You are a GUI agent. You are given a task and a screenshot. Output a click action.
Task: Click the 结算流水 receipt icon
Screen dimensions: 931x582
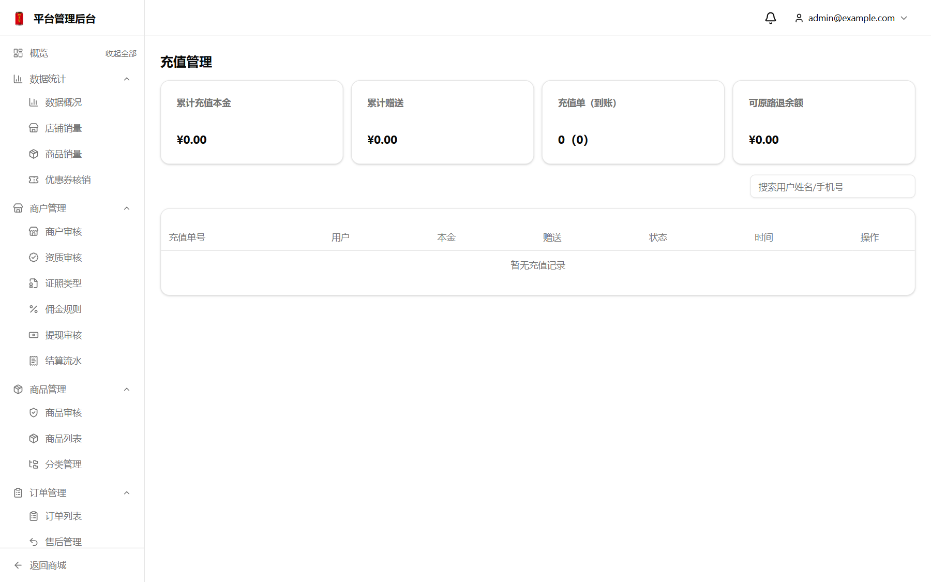(34, 361)
